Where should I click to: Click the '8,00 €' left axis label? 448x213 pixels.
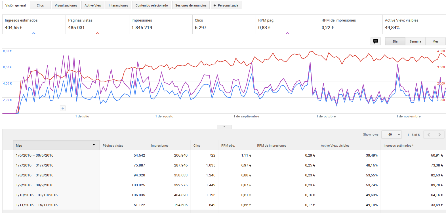pyautogui.click(x=7, y=51)
